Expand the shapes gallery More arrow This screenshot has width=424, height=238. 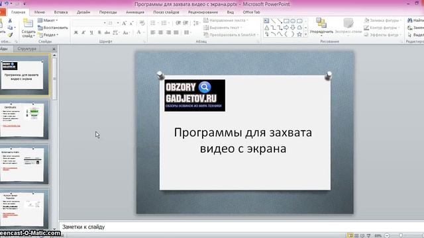[x=306, y=34]
